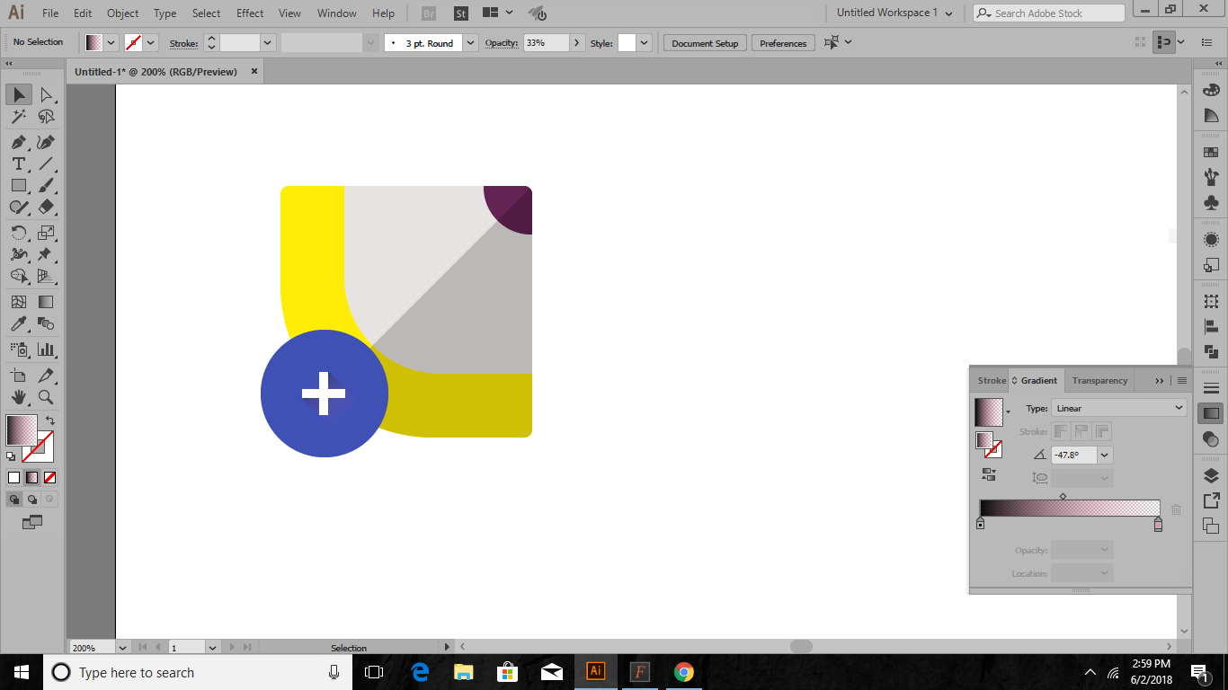1228x690 pixels.
Task: Select the Type tool
Action: [x=18, y=164]
